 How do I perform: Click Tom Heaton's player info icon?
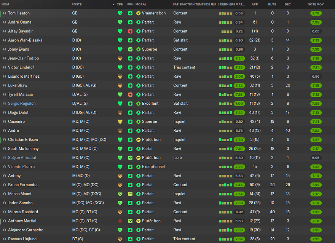5,13
